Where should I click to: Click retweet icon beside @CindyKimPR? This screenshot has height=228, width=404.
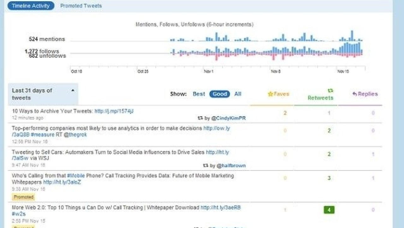200,118
